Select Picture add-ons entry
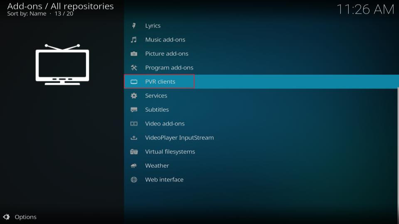The height and width of the screenshot is (224, 399). 261,54
